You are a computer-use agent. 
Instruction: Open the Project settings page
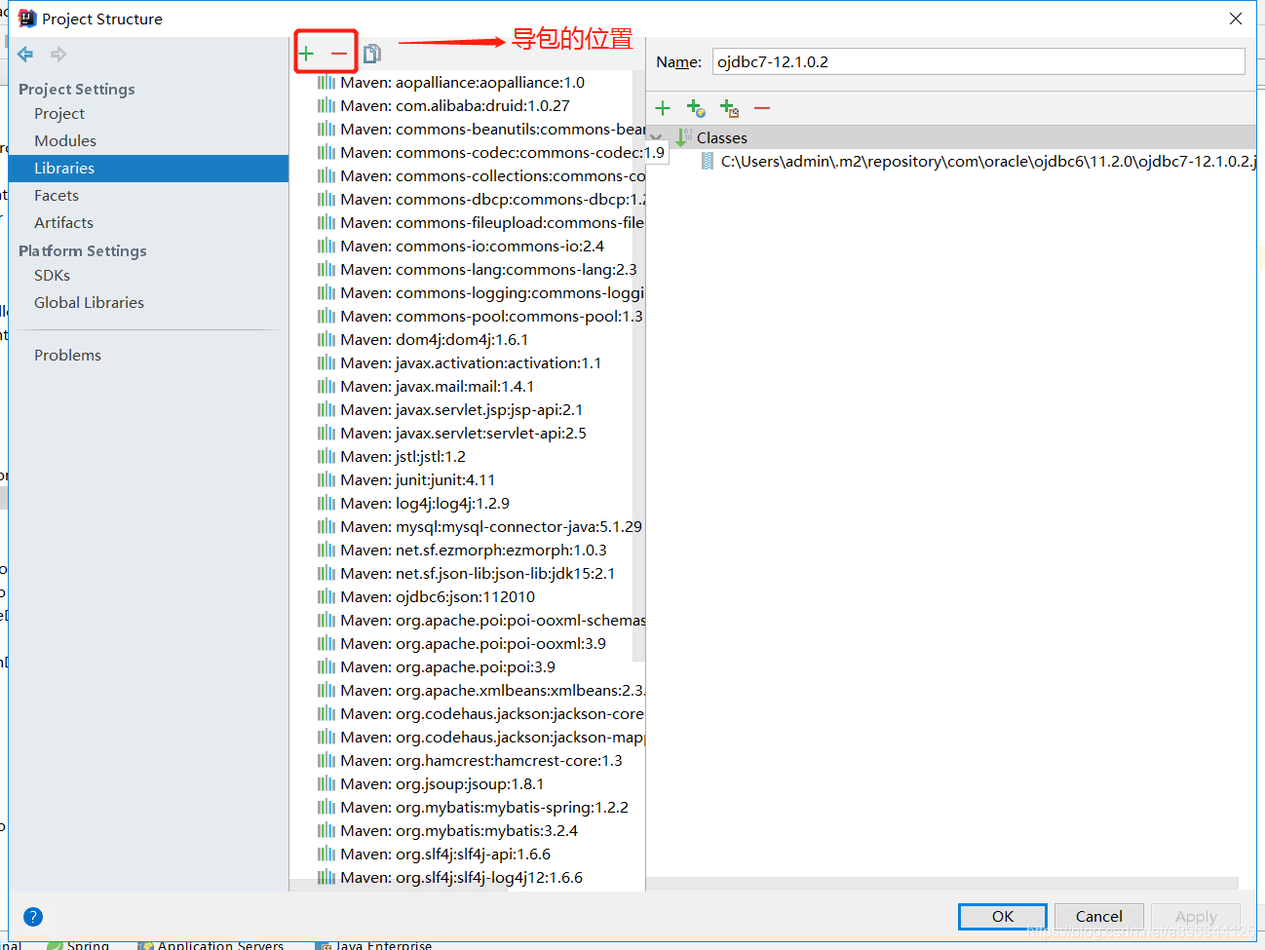click(x=59, y=113)
